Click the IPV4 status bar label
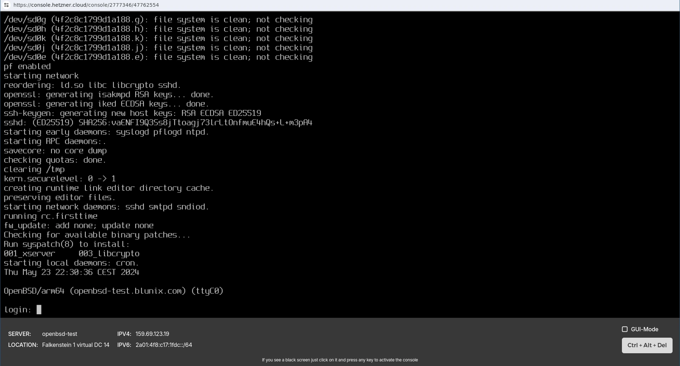Viewport: 680px width, 366px height. 124,334
